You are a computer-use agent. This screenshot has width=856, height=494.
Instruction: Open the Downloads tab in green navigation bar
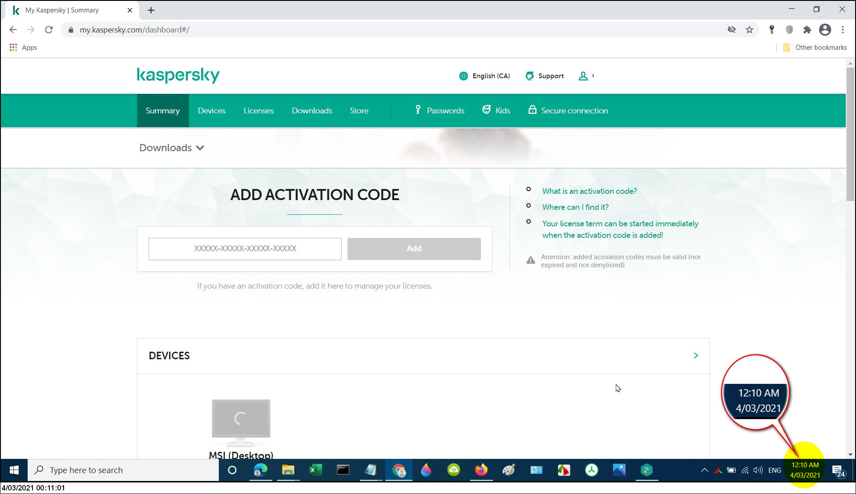[312, 111]
